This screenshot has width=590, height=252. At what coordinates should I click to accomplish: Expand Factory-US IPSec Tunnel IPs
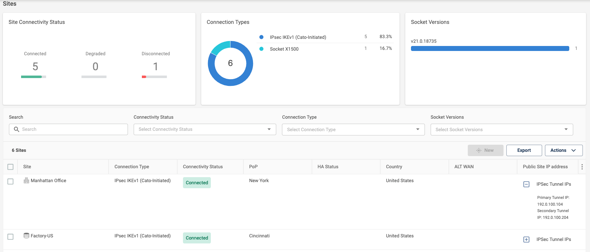tap(526, 240)
